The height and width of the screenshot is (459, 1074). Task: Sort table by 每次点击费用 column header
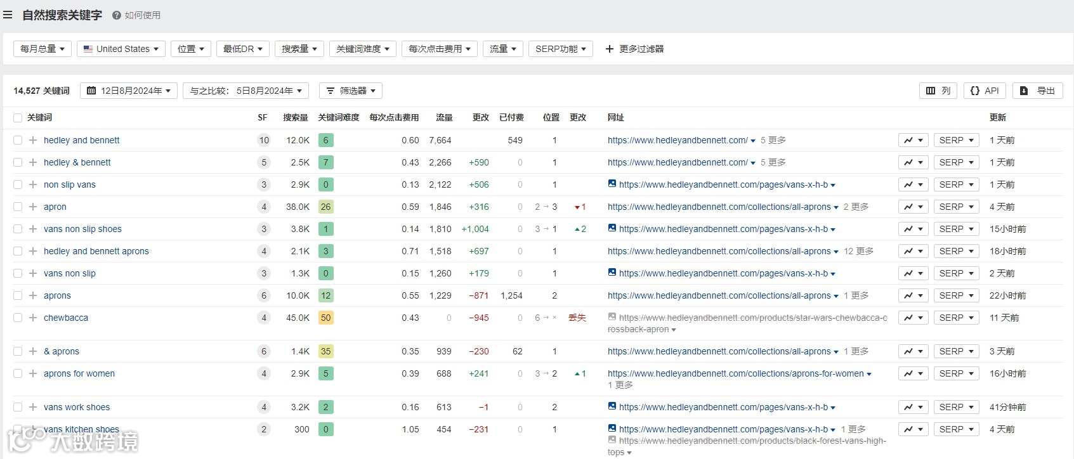click(x=394, y=117)
